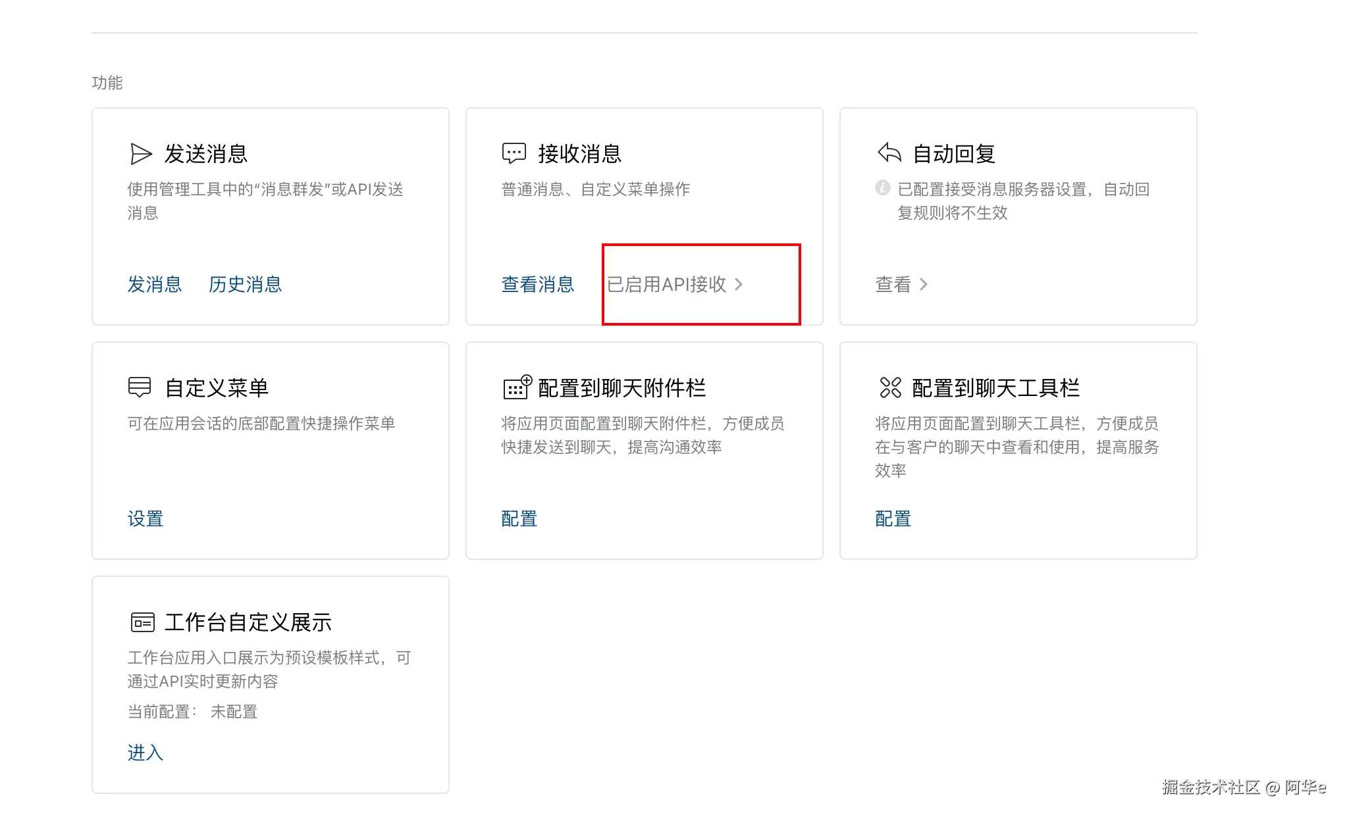Click the 自动回复 card title

click(953, 154)
